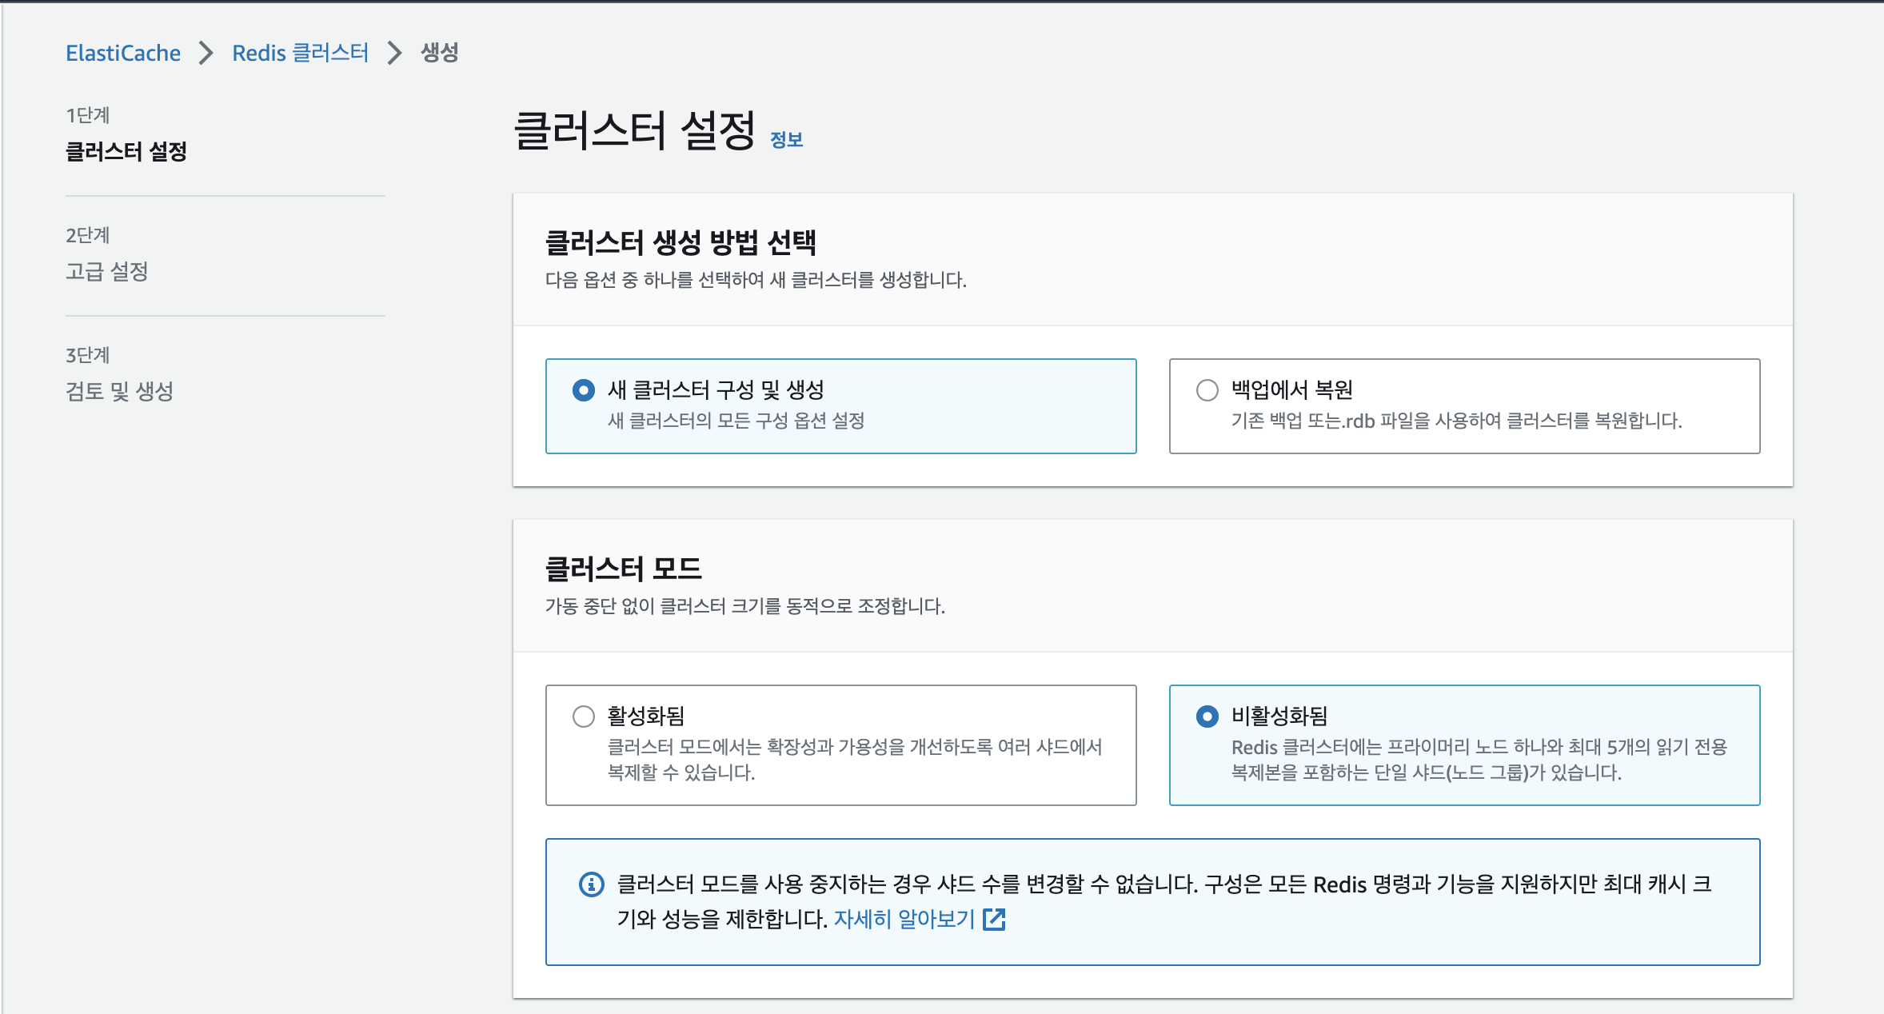Image resolution: width=1884 pixels, height=1014 pixels.
Task: Click the ElastiCache breadcrumb link
Action: click(x=123, y=53)
